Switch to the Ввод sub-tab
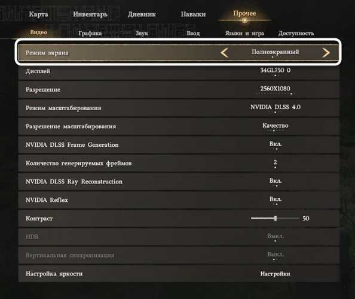Viewport: 355px width, 299px height. pyautogui.click(x=193, y=33)
